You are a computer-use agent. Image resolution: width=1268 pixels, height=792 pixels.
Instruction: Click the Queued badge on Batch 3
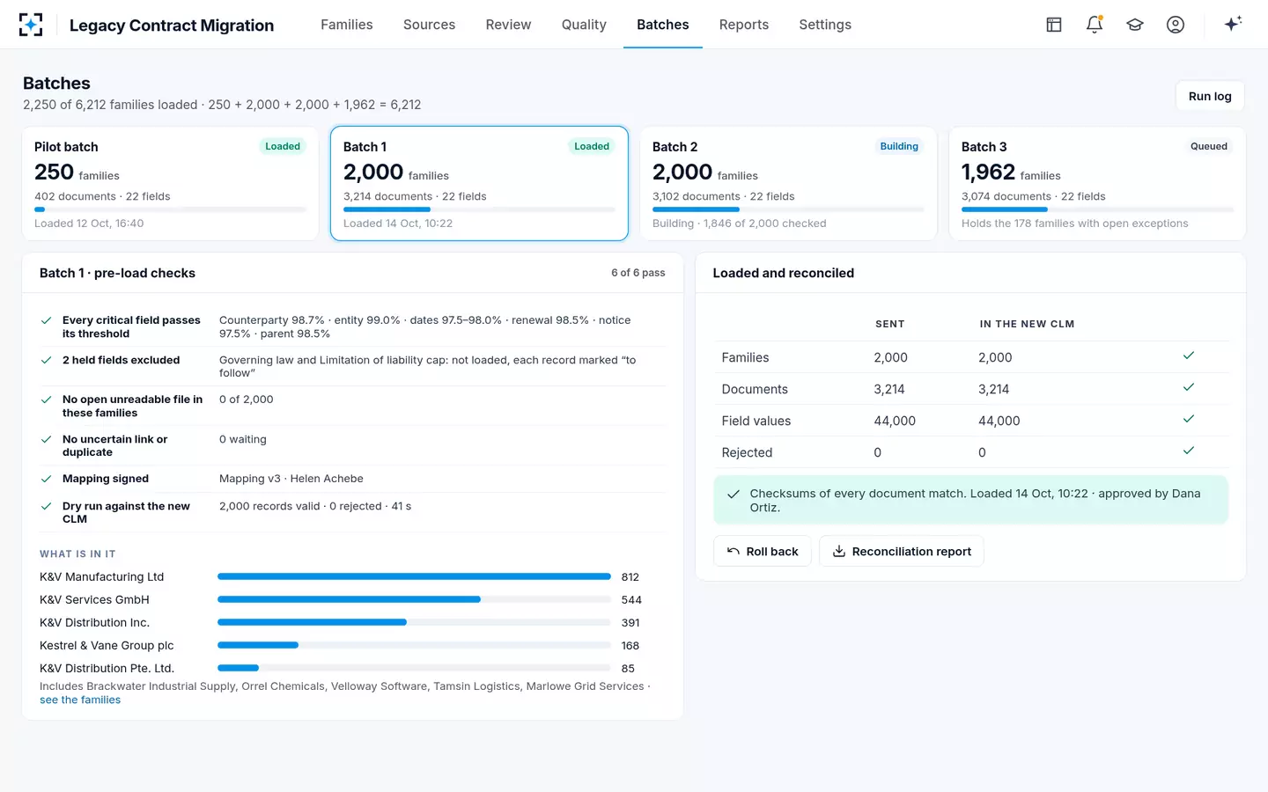coord(1209,147)
